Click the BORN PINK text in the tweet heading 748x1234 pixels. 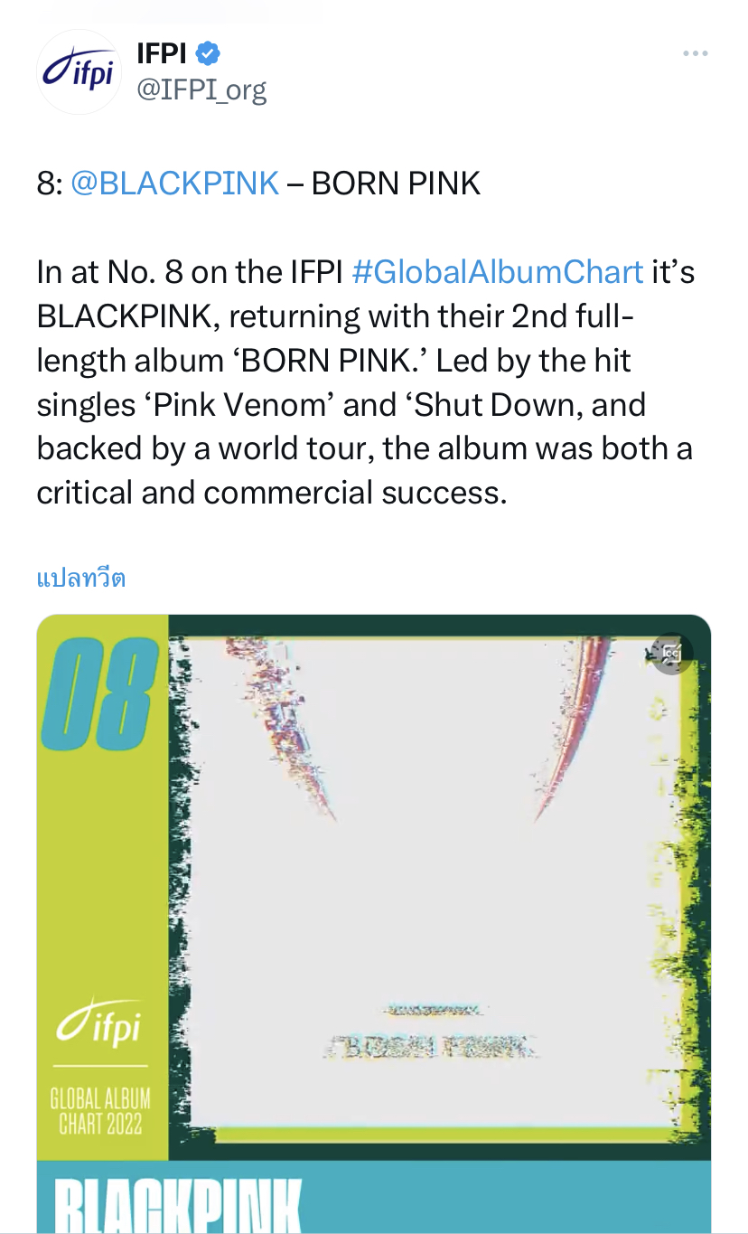click(x=396, y=184)
